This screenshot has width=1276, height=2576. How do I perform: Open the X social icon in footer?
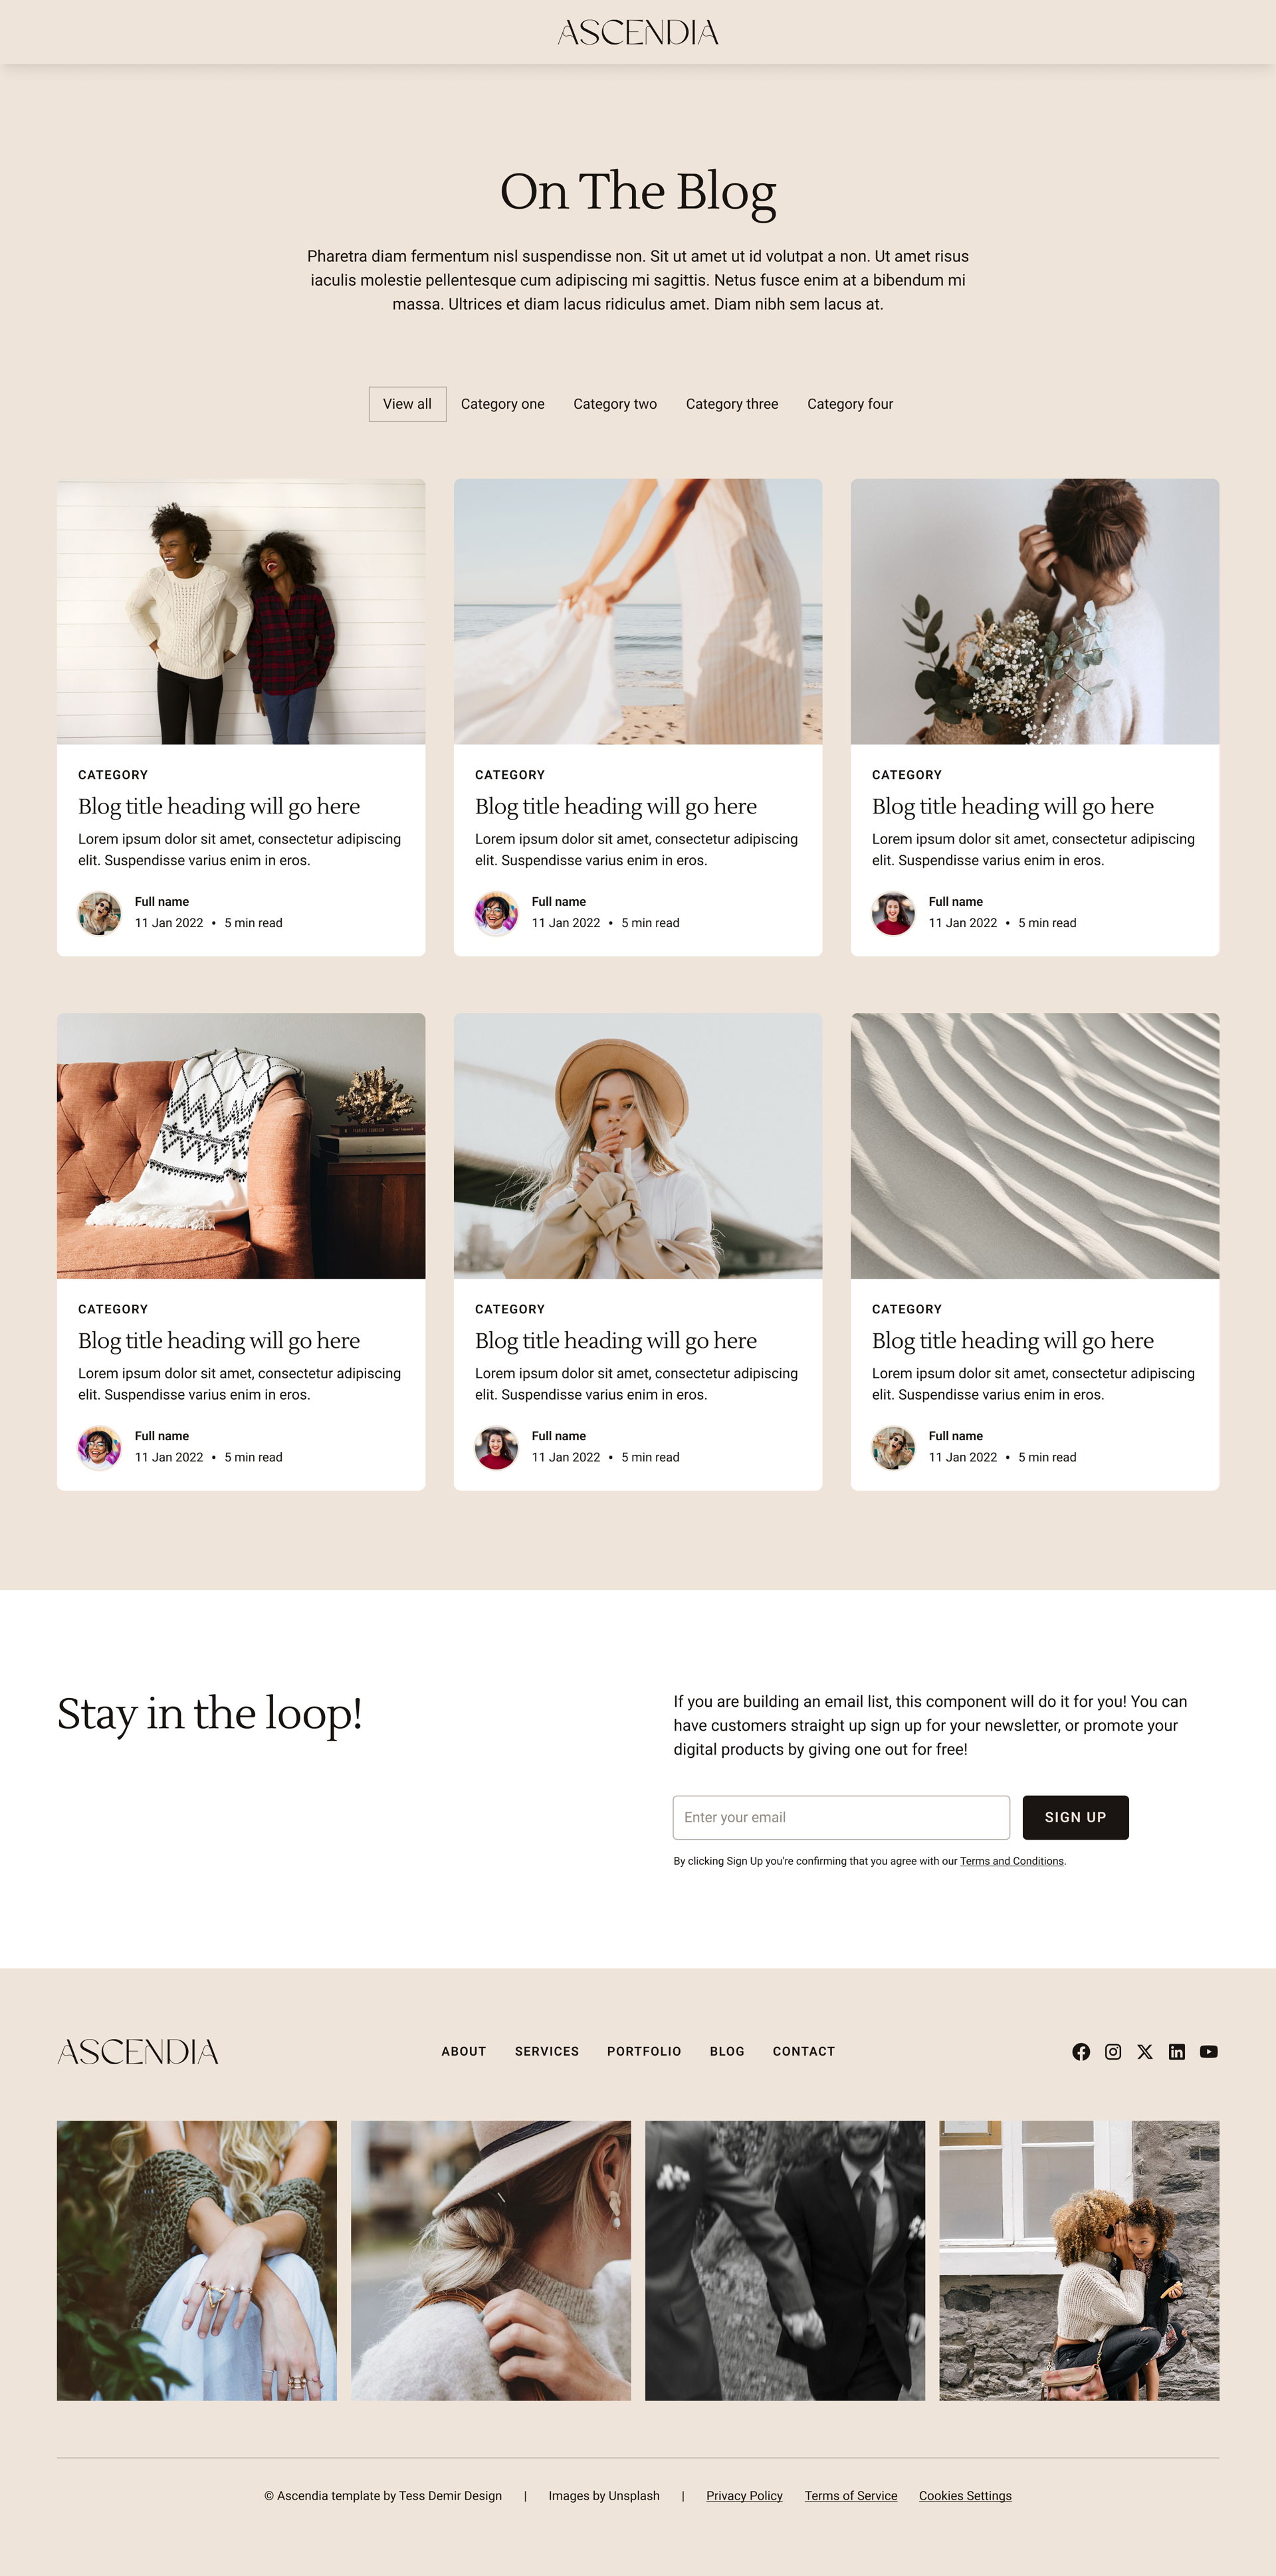pos(1145,2051)
